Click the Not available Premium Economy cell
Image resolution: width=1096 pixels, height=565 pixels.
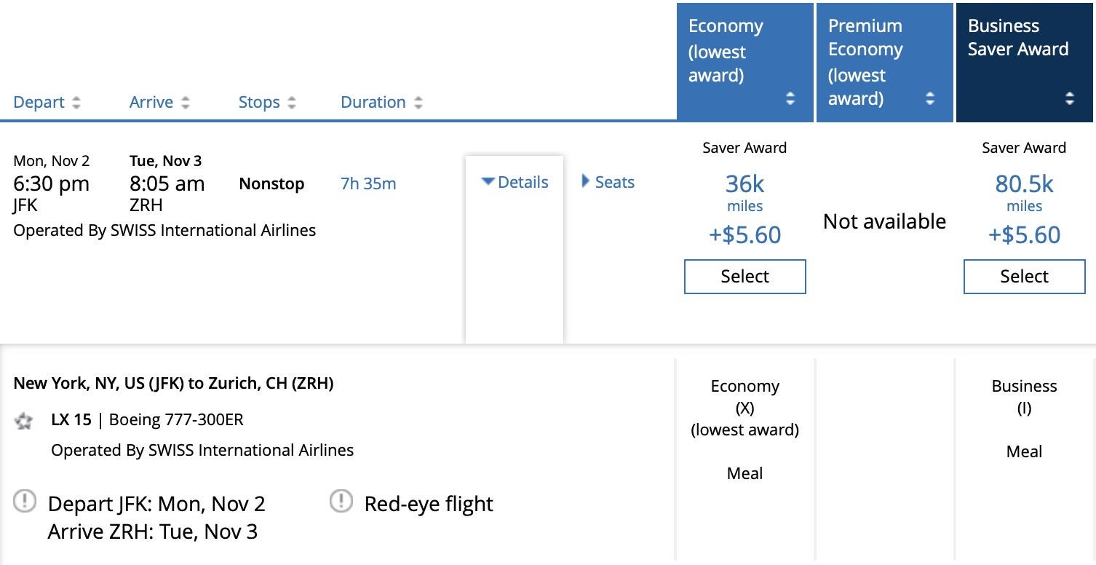(884, 221)
